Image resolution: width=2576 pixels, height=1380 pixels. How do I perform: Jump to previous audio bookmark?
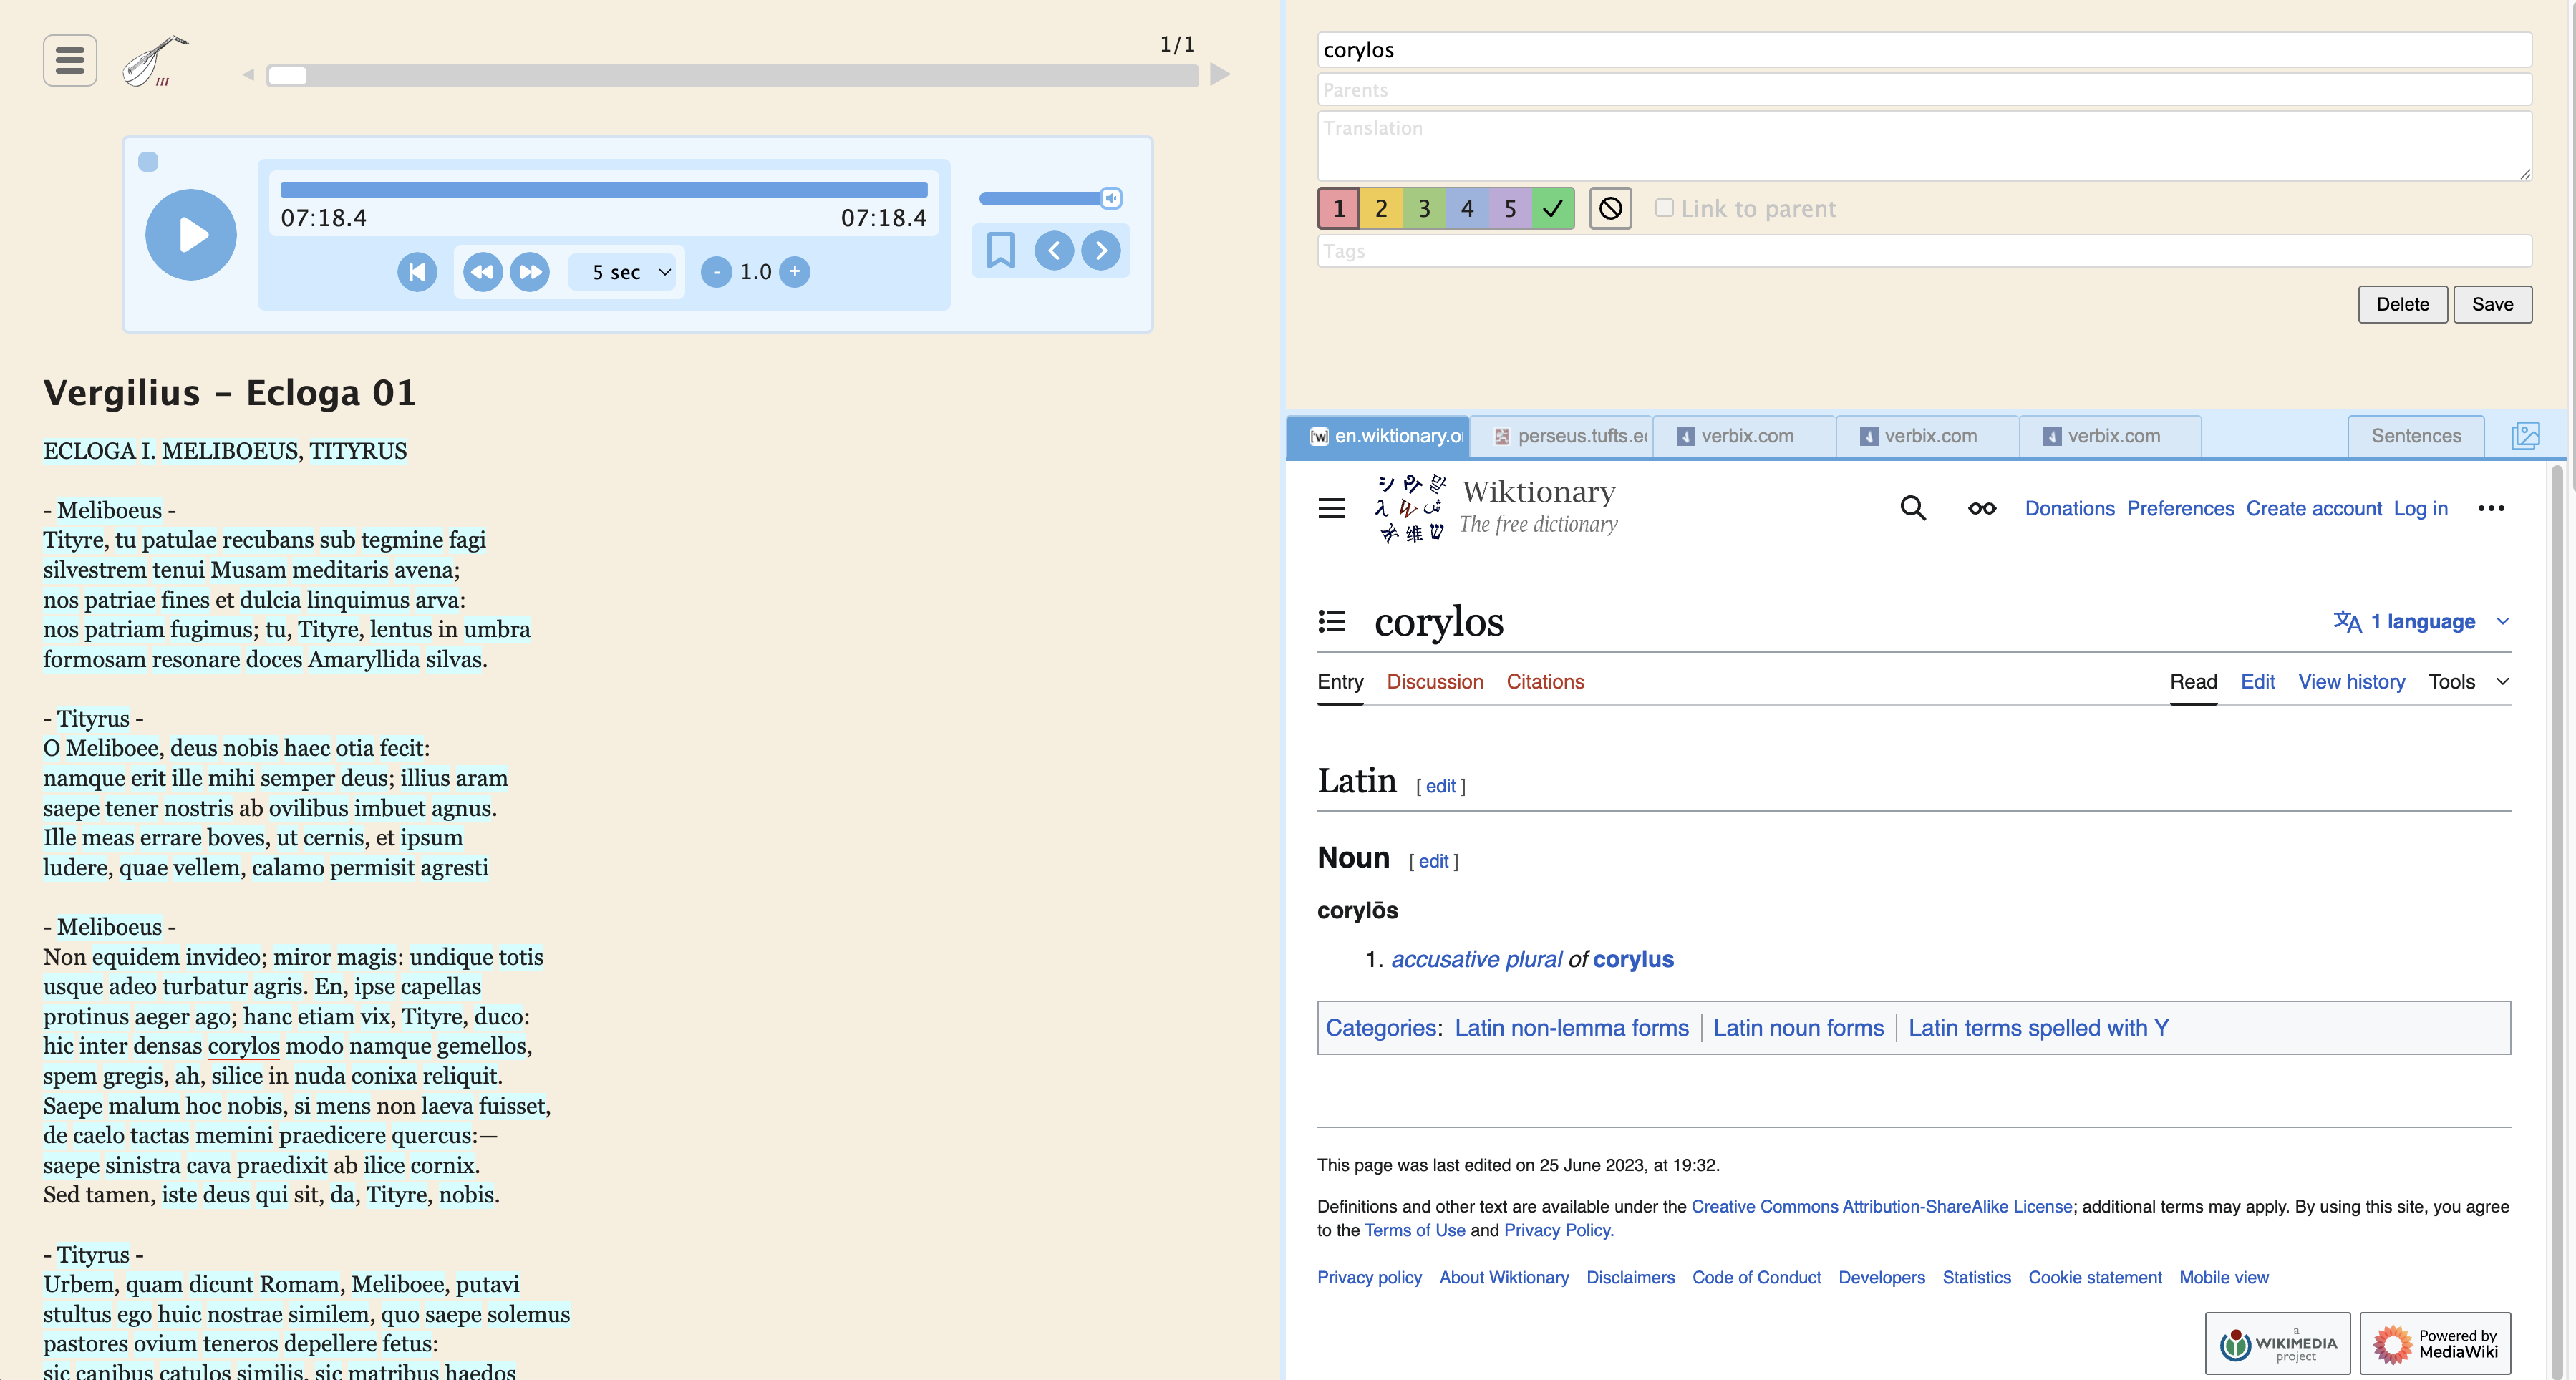[1054, 250]
